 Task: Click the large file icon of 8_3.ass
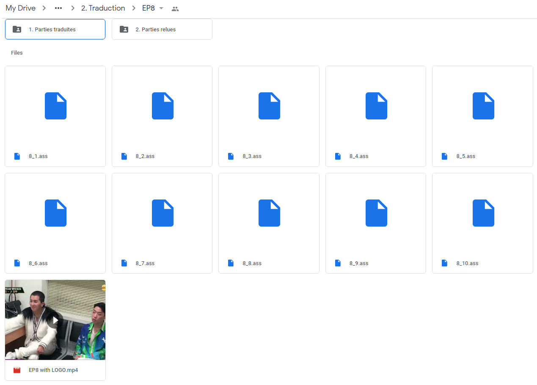click(269, 106)
